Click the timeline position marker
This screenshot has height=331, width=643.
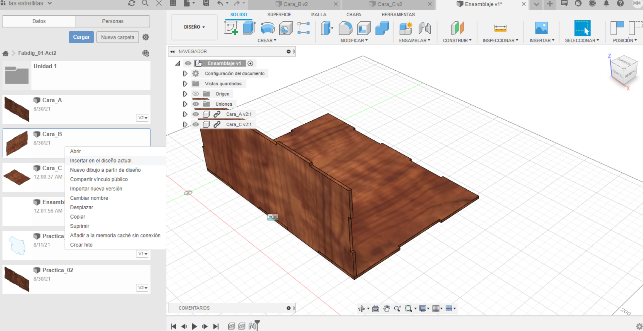257,325
